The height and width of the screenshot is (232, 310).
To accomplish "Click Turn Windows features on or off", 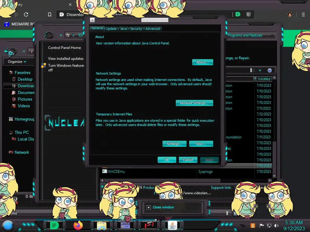I will tap(66, 68).
